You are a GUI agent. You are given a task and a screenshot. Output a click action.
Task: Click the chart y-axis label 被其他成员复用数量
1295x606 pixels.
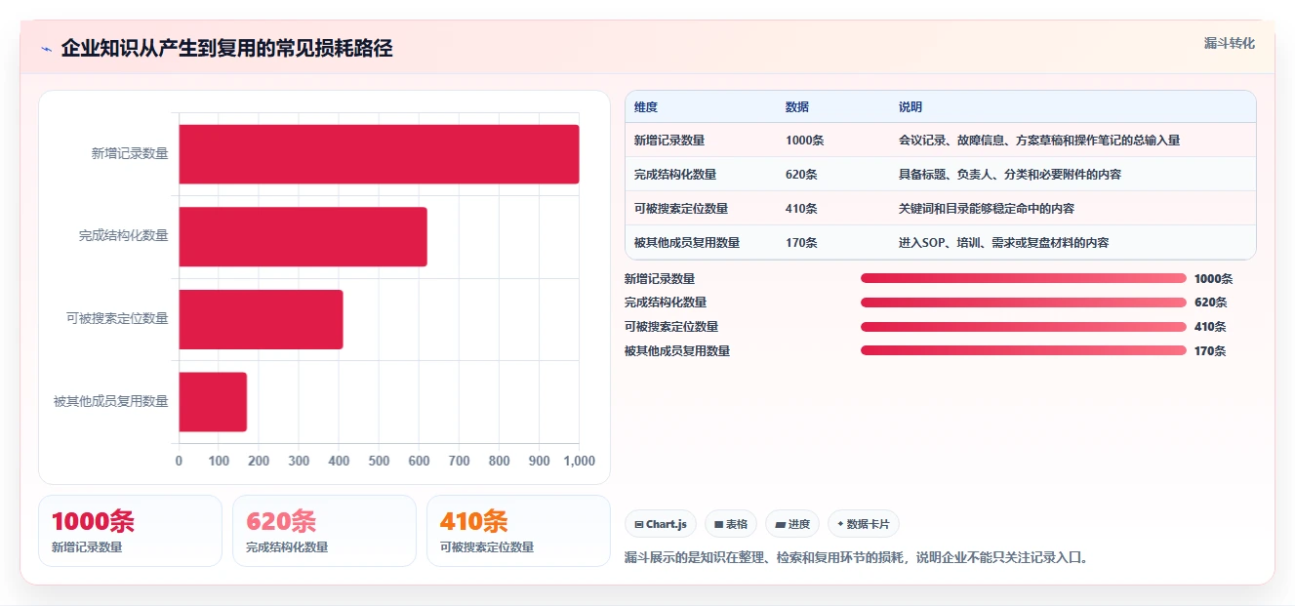pyautogui.click(x=111, y=401)
